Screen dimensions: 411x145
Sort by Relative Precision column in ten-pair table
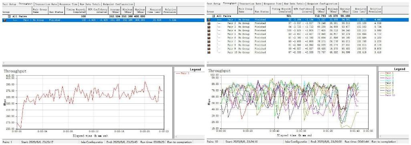tap(375, 10)
